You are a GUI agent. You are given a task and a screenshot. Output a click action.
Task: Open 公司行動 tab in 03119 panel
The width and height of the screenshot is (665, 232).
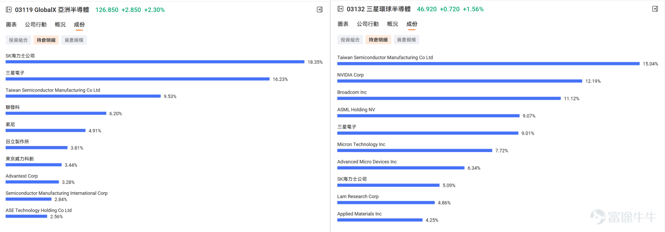tap(36, 24)
